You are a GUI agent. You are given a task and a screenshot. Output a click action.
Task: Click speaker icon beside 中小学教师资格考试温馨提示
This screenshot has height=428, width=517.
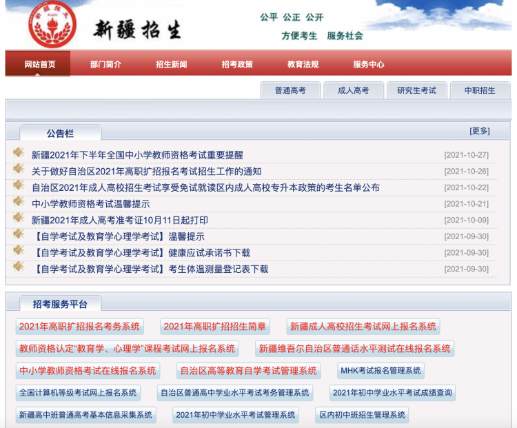click(x=19, y=201)
